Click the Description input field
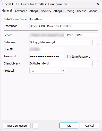 pyautogui.click(x=64, y=26)
